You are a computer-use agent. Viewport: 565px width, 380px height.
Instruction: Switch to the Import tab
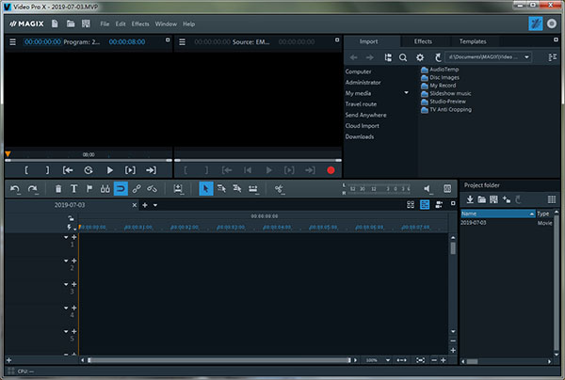tap(368, 41)
